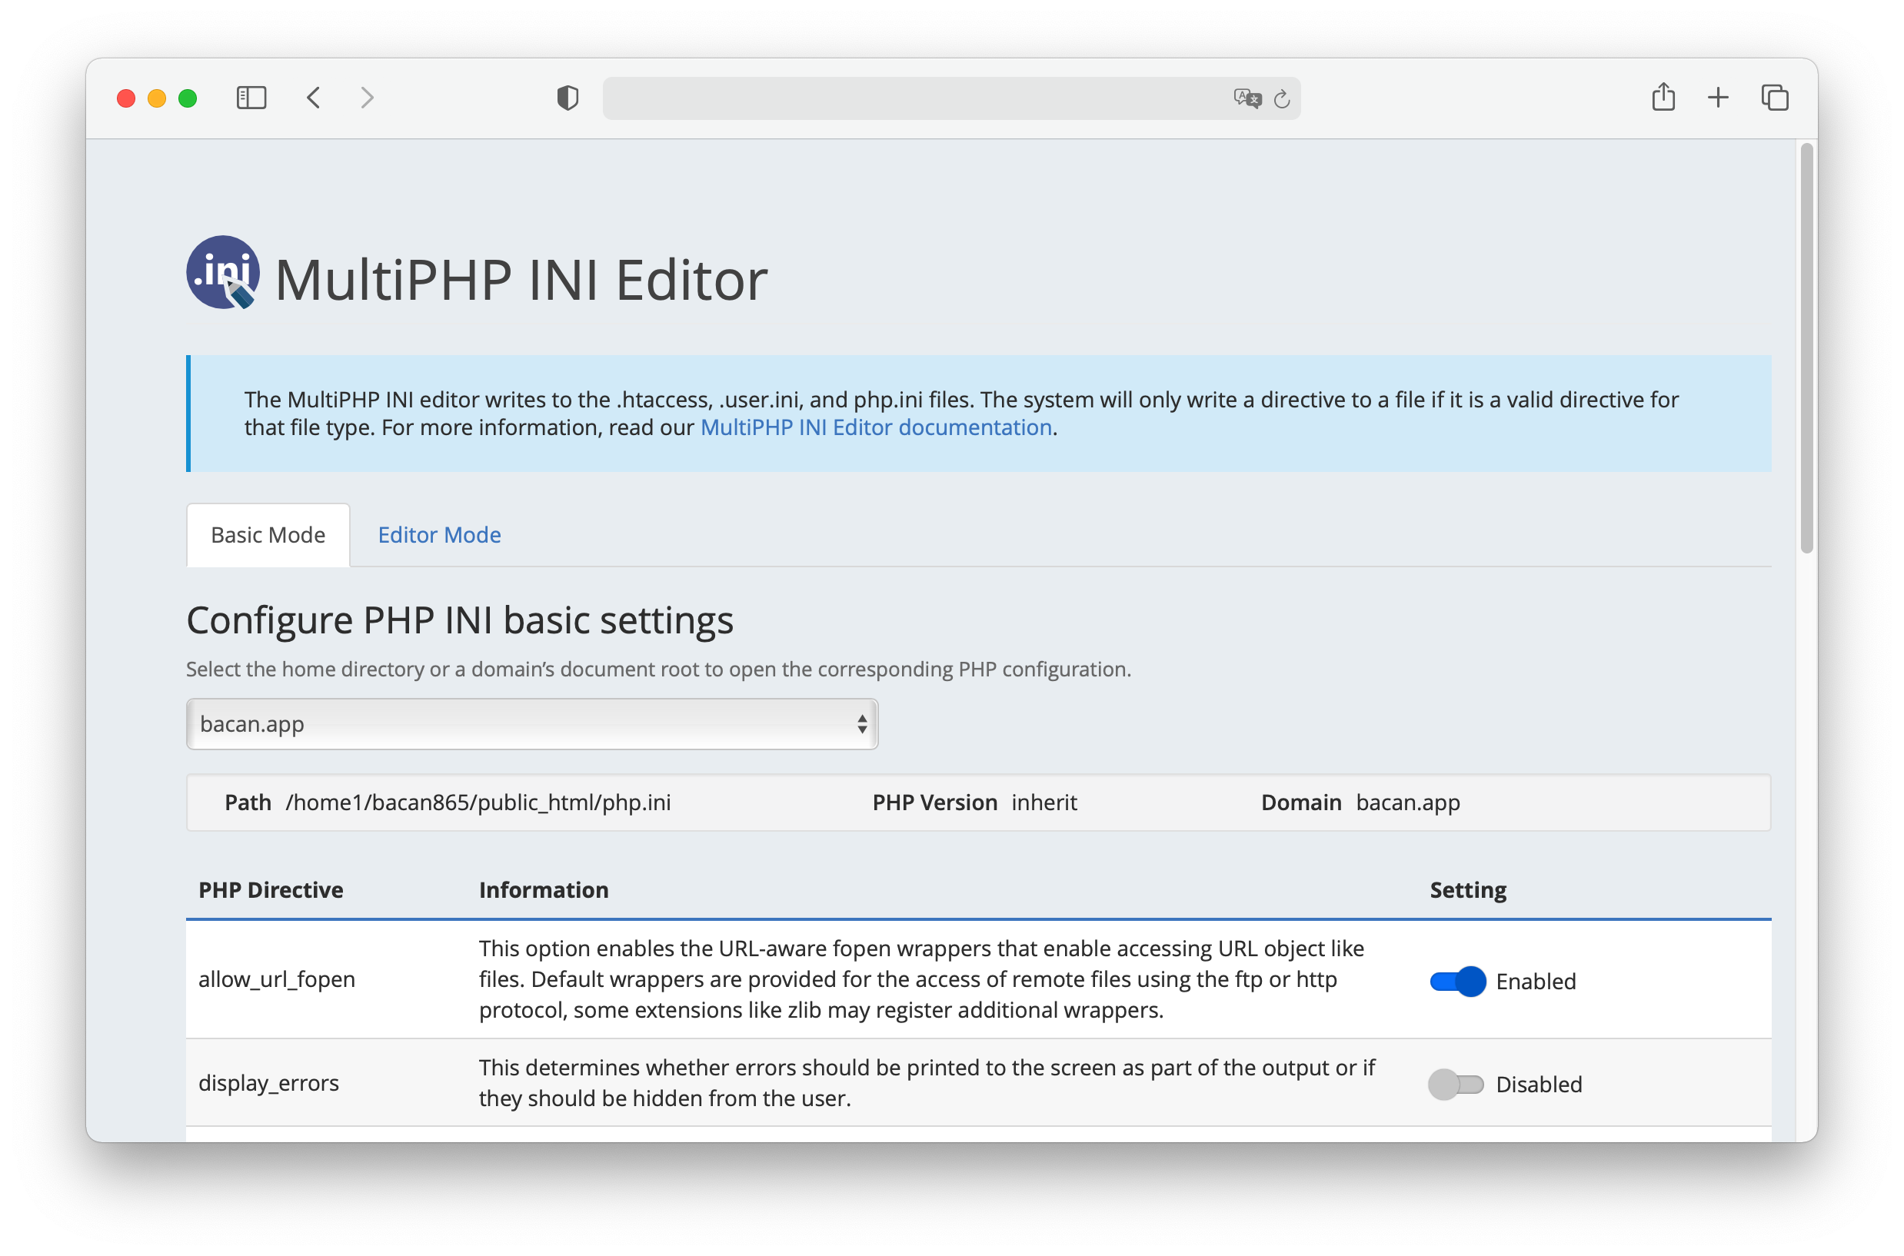This screenshot has width=1904, height=1256.
Task: Click the dropdown stepper arrows beside bacan.app
Action: pos(861,723)
